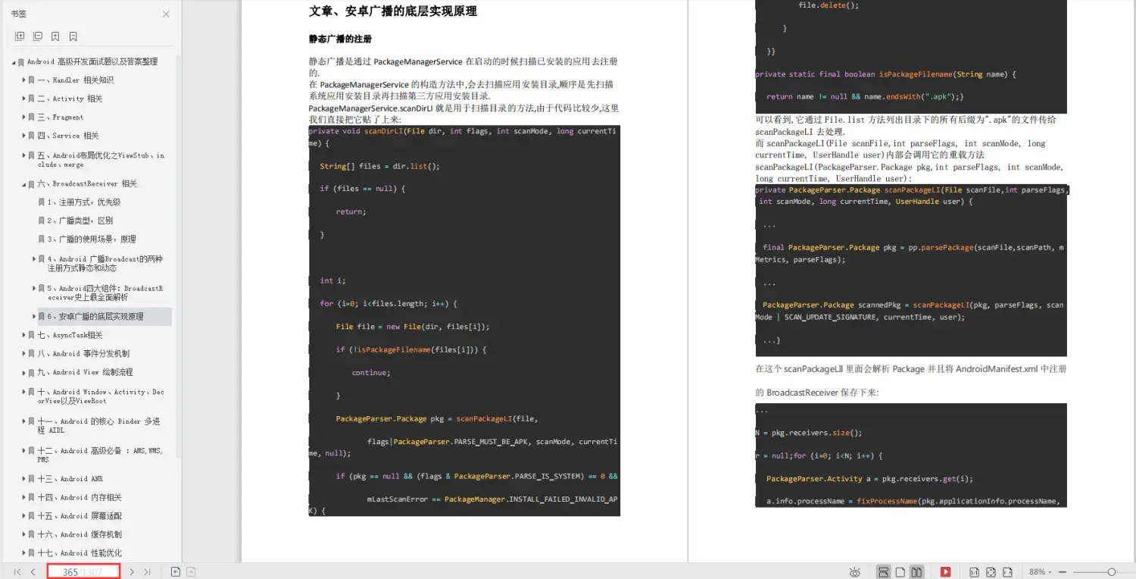Click the fit width icon
The height and width of the screenshot is (579, 1136).
[1009, 572]
